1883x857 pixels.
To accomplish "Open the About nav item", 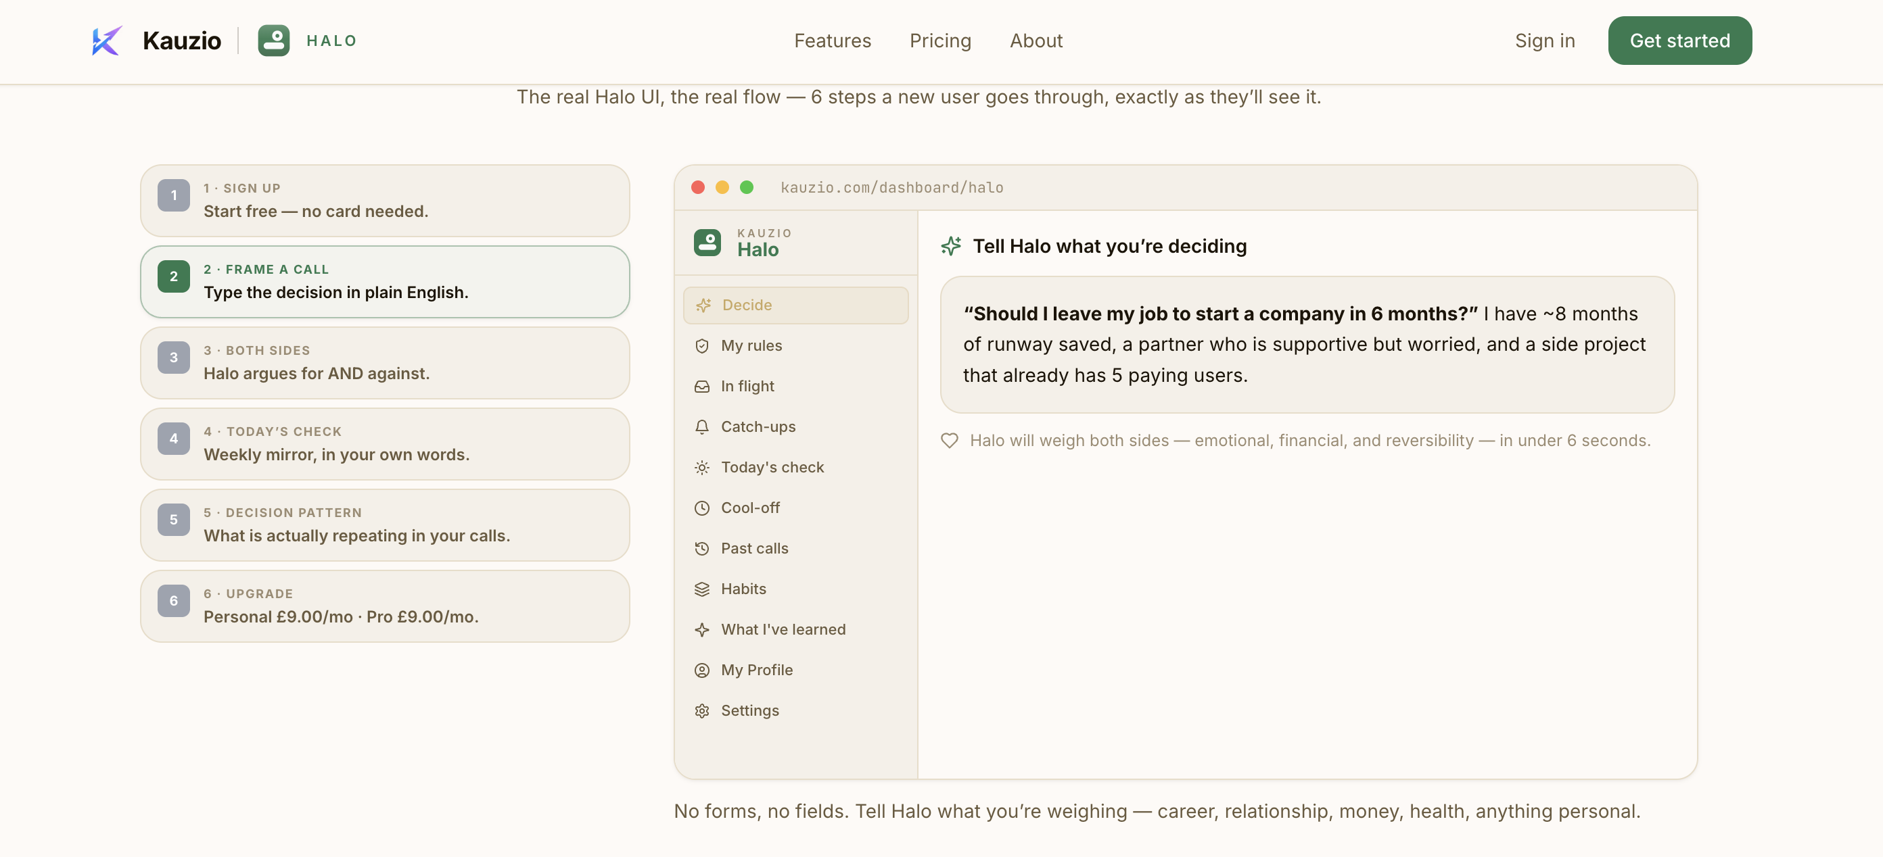I will tap(1036, 41).
